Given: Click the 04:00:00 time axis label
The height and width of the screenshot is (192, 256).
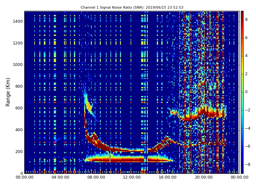Looking at the screenshot, I should (60, 177).
